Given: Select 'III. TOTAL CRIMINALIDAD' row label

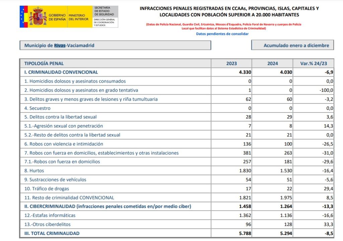Looking at the screenshot, I should [x=52, y=233].
